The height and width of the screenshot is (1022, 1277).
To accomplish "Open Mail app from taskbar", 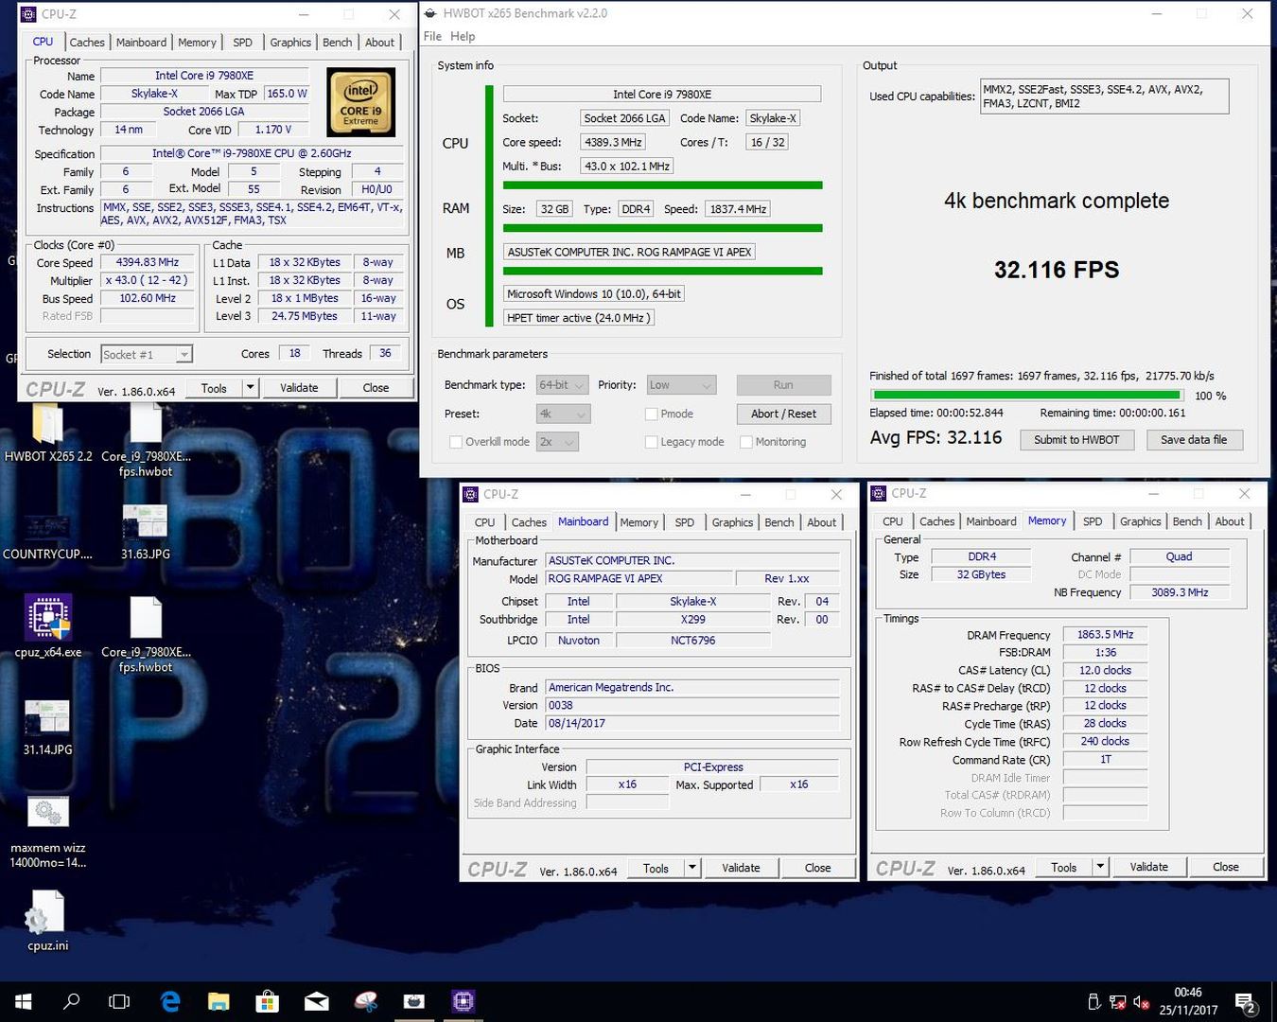I will pyautogui.click(x=317, y=1001).
